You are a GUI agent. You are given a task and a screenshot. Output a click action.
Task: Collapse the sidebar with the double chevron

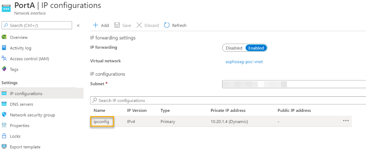click(78, 25)
